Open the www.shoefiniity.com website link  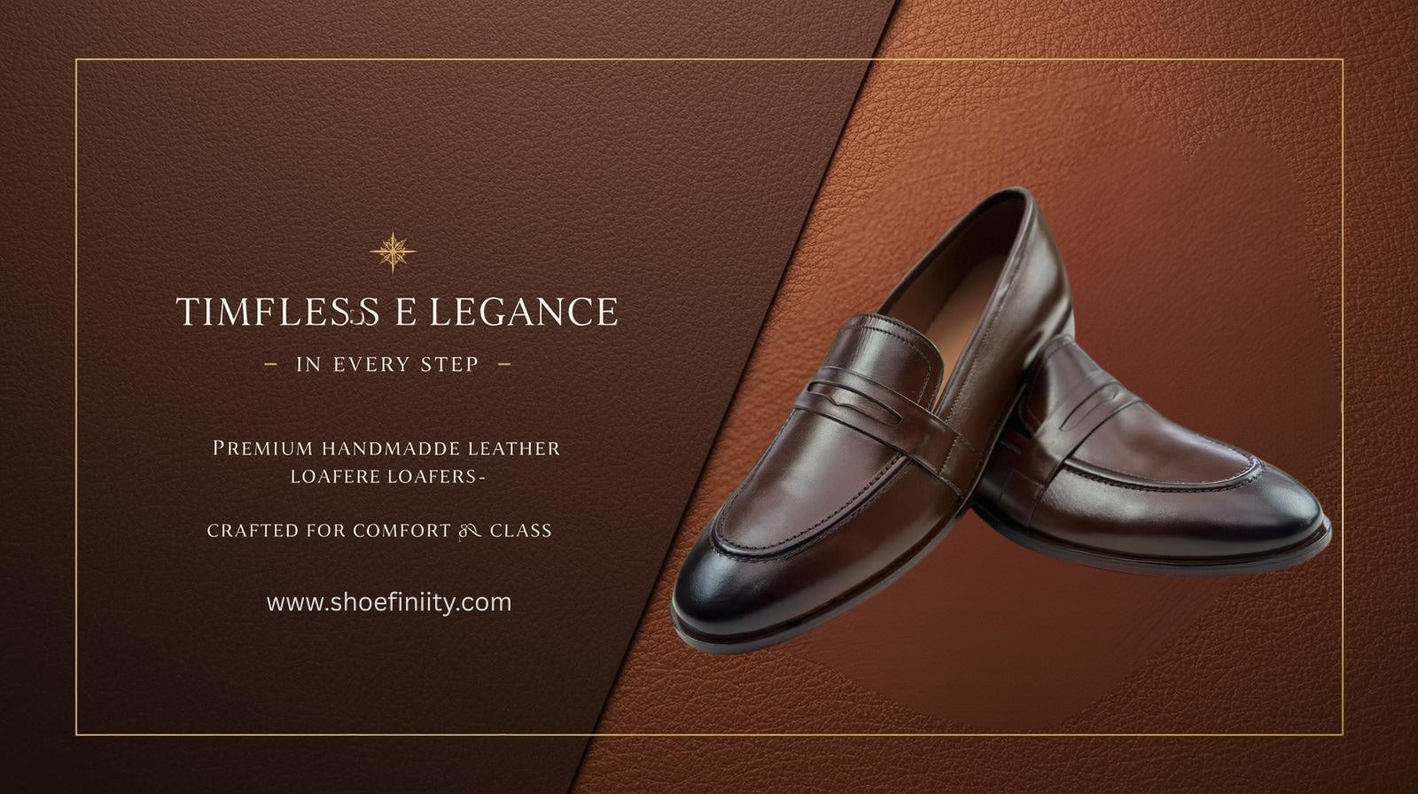tap(389, 603)
